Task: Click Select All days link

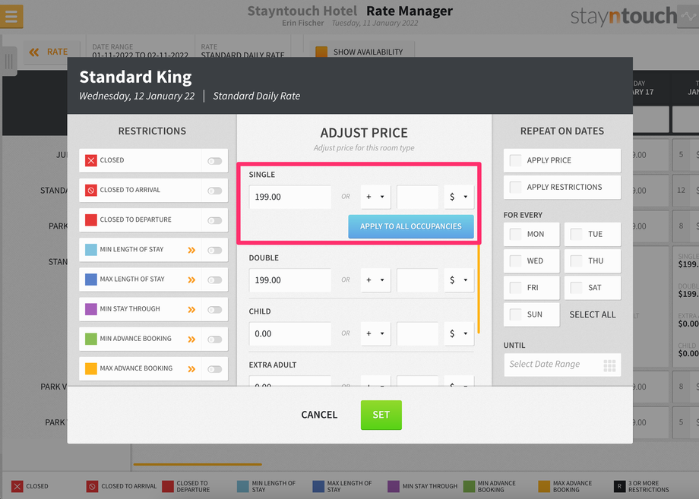Action: pyautogui.click(x=593, y=314)
